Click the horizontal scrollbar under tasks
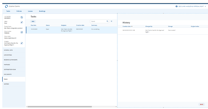Screen dimensions: 208x109 tap(60, 107)
